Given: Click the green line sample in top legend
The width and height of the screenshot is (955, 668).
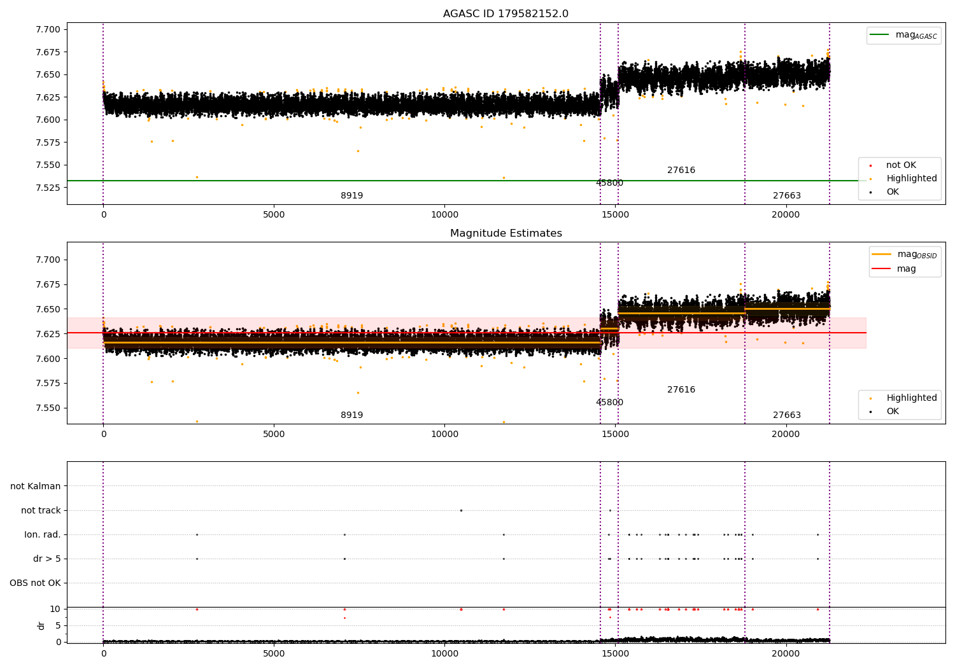Looking at the screenshot, I should tap(880, 35).
